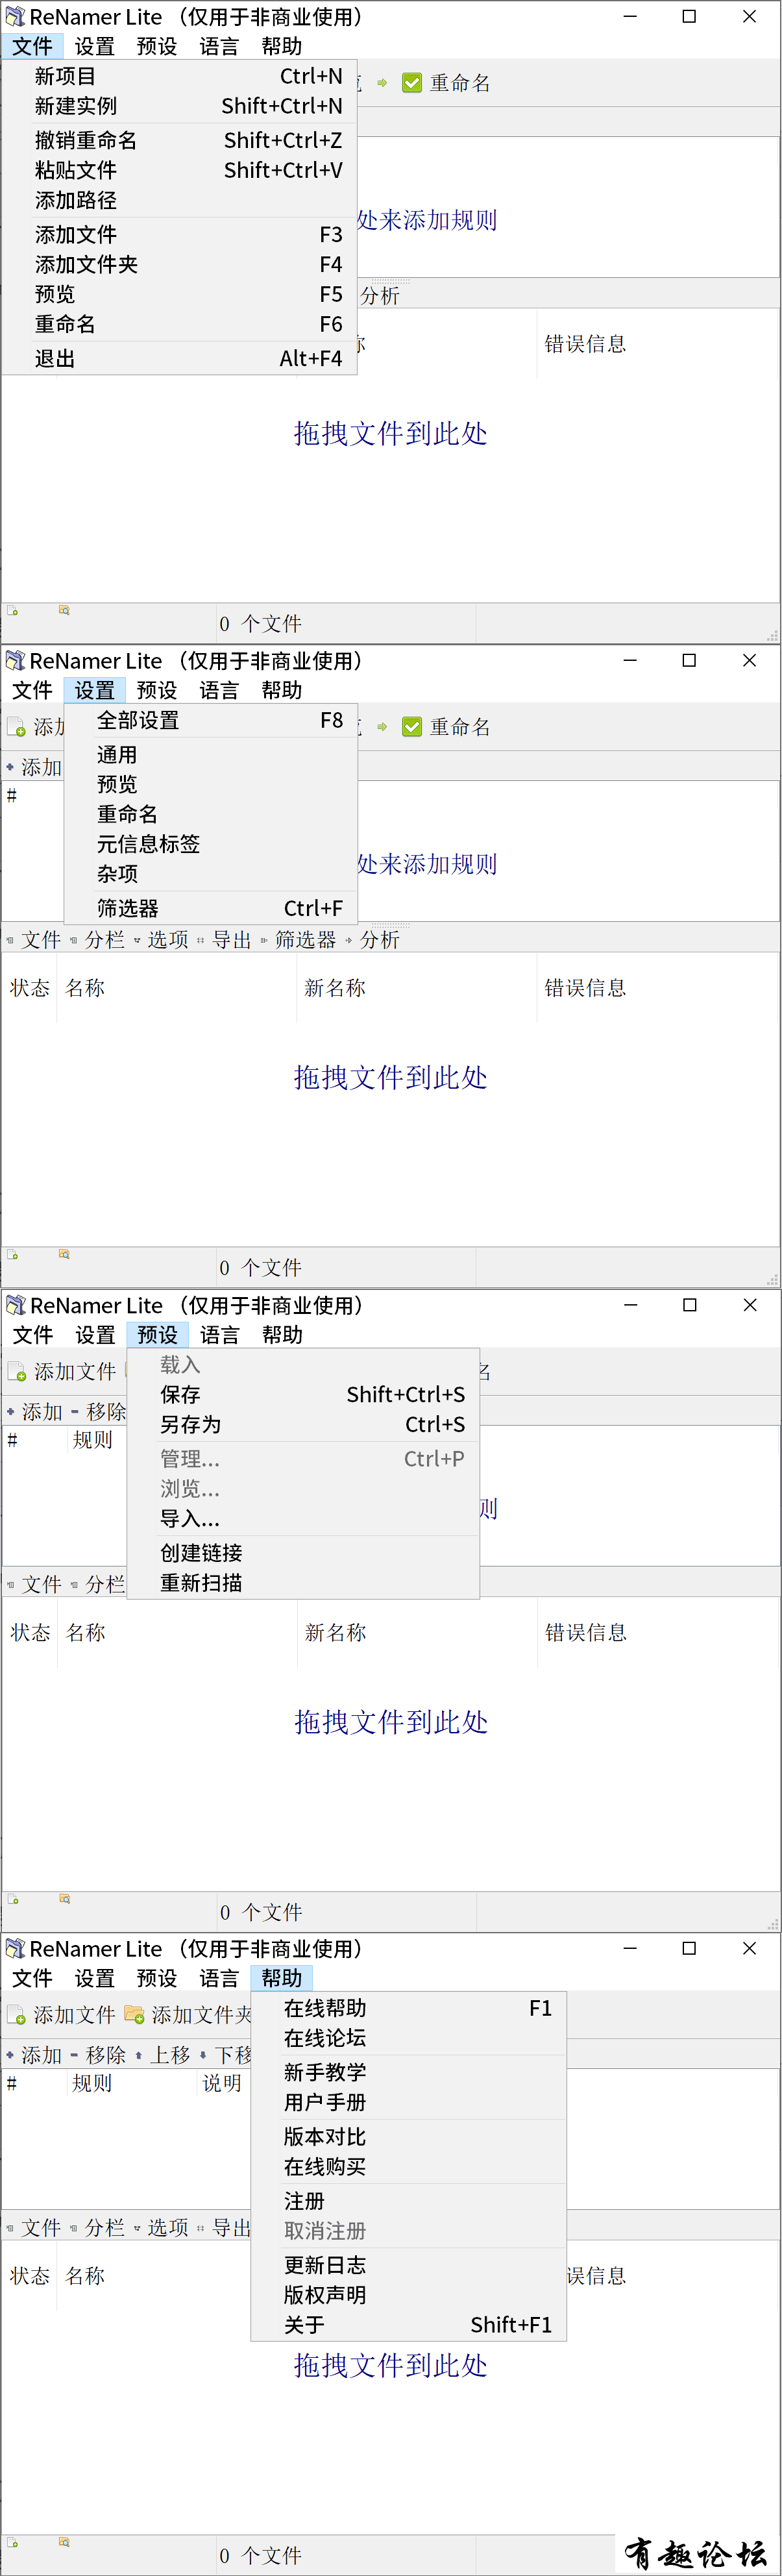Select 撤销重命名 in the 文件 menu
Viewport: 782px width, 2576px height.
coord(180,140)
